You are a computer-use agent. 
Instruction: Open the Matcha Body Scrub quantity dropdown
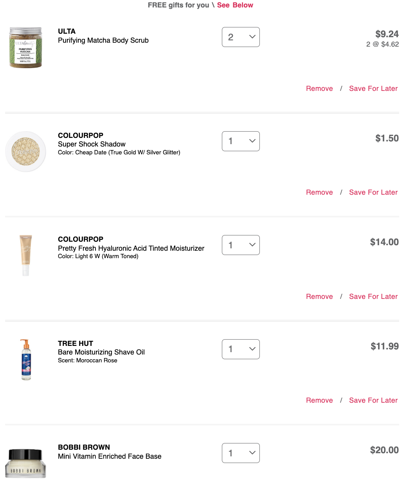(x=241, y=37)
